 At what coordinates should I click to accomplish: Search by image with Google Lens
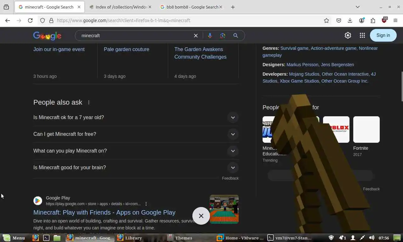coord(223,36)
